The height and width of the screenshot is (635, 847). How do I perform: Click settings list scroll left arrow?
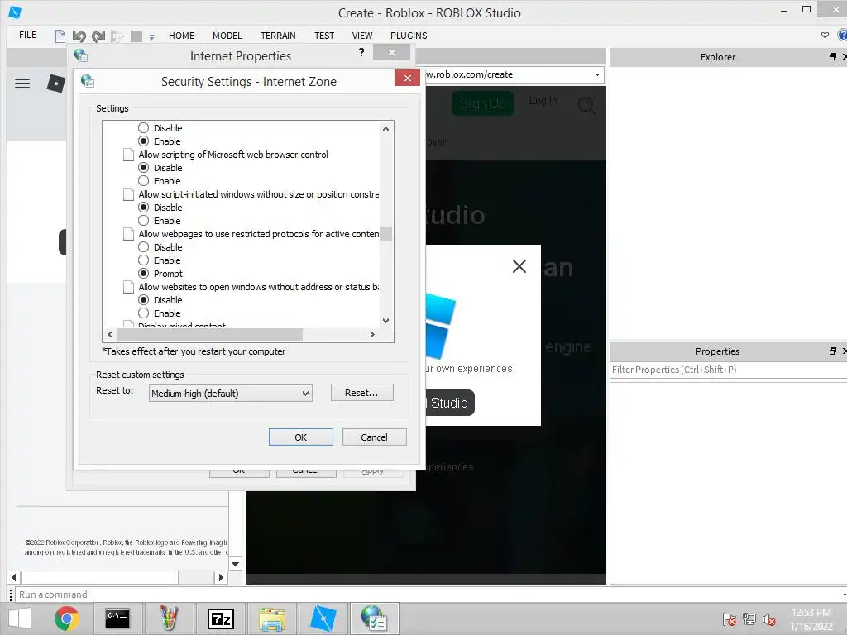[x=110, y=334]
